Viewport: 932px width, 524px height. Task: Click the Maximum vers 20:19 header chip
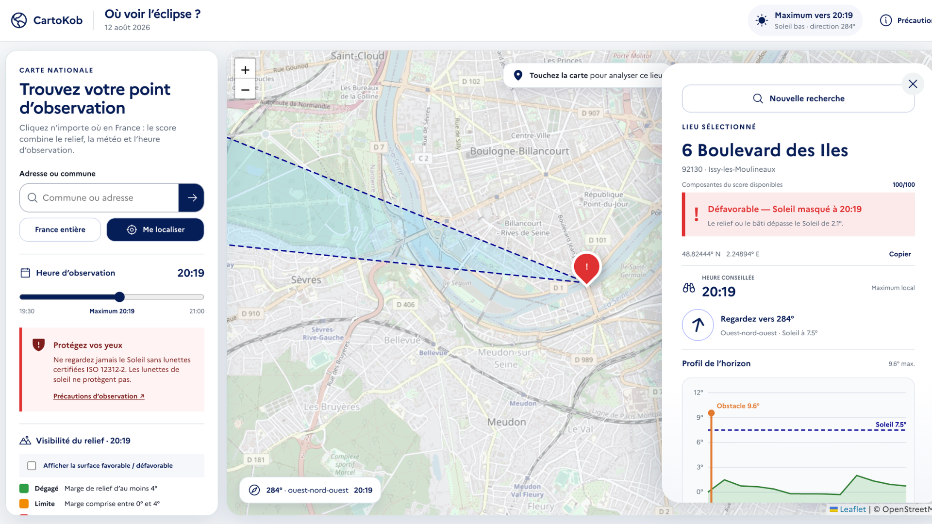tap(805, 20)
